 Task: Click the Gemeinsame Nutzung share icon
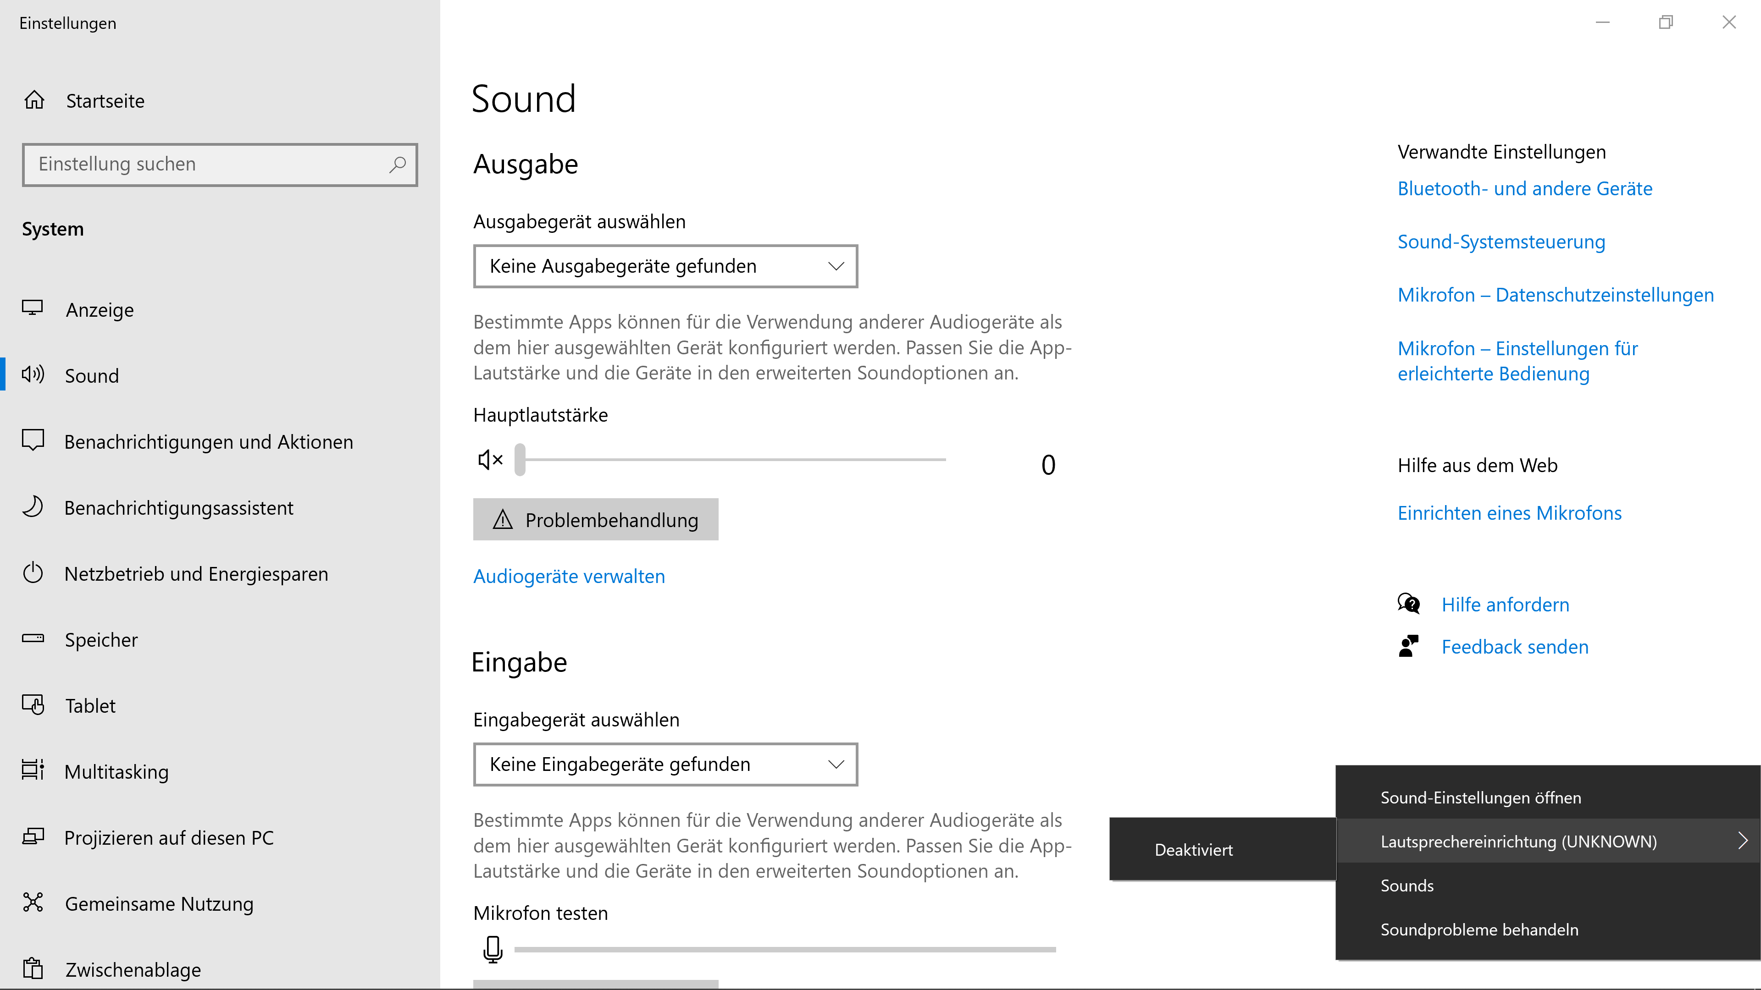click(x=33, y=902)
